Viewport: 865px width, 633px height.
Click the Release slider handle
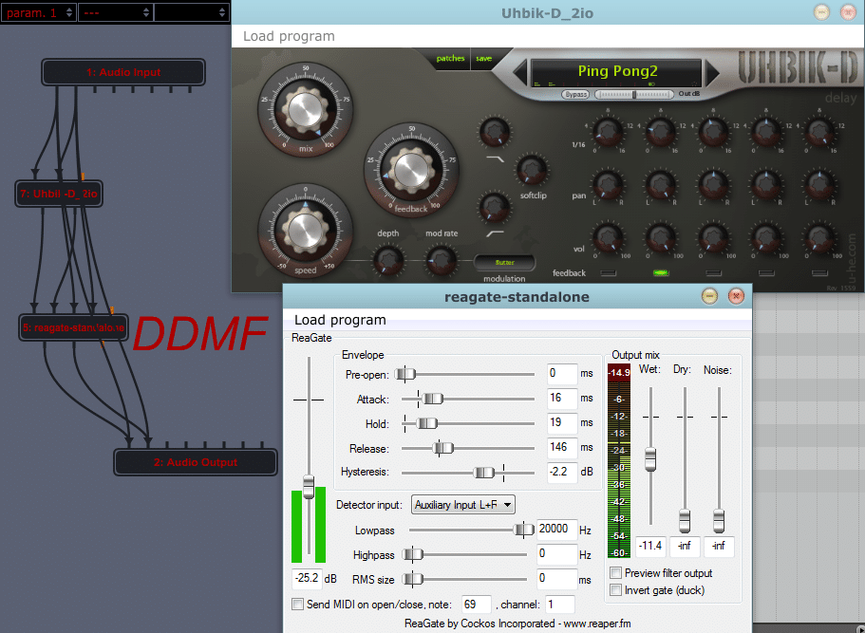coord(443,448)
